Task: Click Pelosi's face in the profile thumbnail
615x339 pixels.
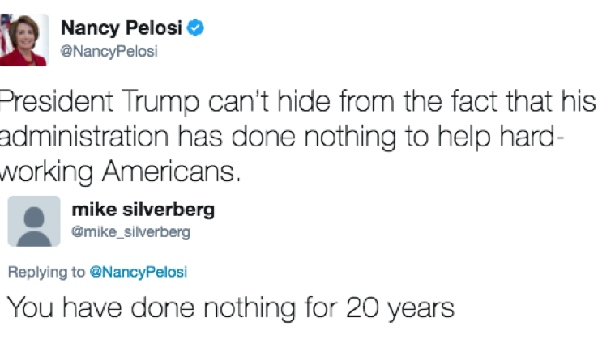Action: pyautogui.click(x=29, y=34)
